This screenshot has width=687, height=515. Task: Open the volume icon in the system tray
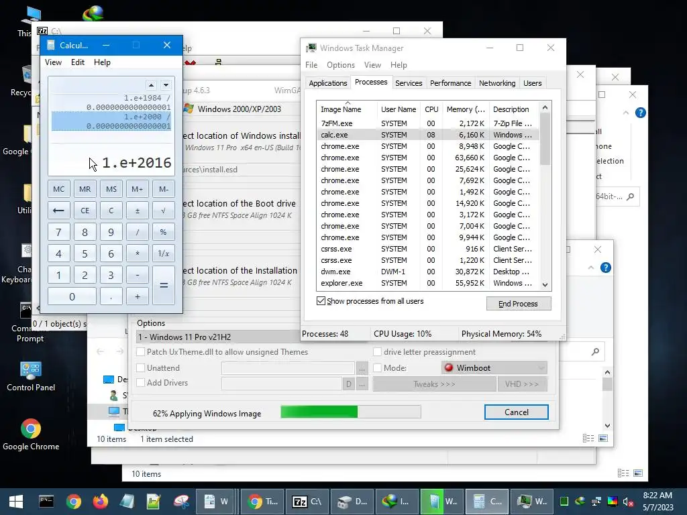[x=628, y=502]
